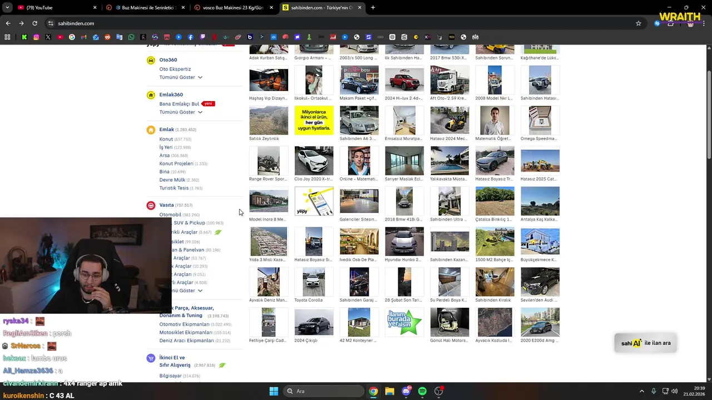The width and height of the screenshot is (712, 400).
Task: Open the Kick bookmark icon
Action: 24,37
